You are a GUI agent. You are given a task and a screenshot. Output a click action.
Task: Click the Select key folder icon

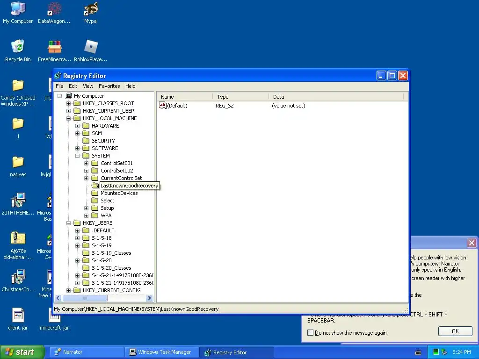pyautogui.click(x=94, y=201)
